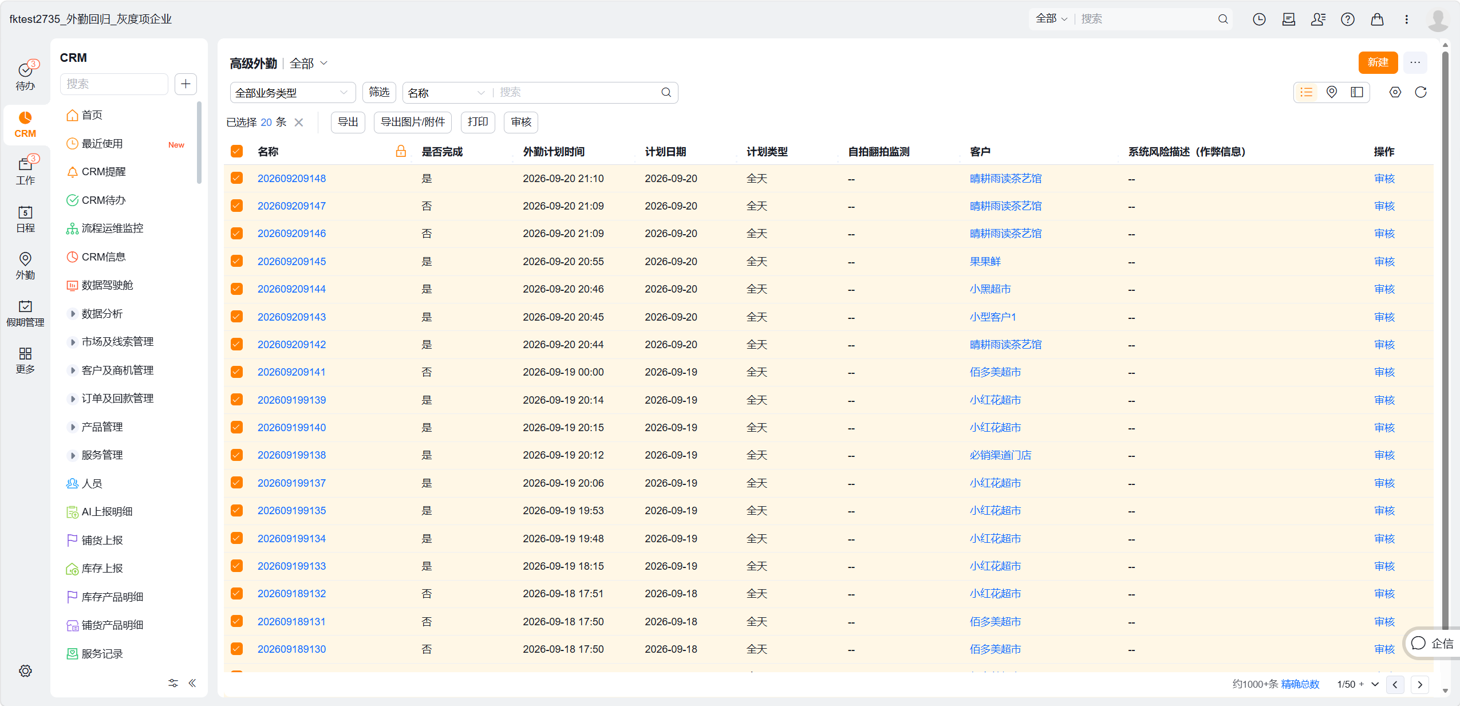Collapse the CRM sidebar with double chevron
1460x706 pixels.
[x=192, y=683]
